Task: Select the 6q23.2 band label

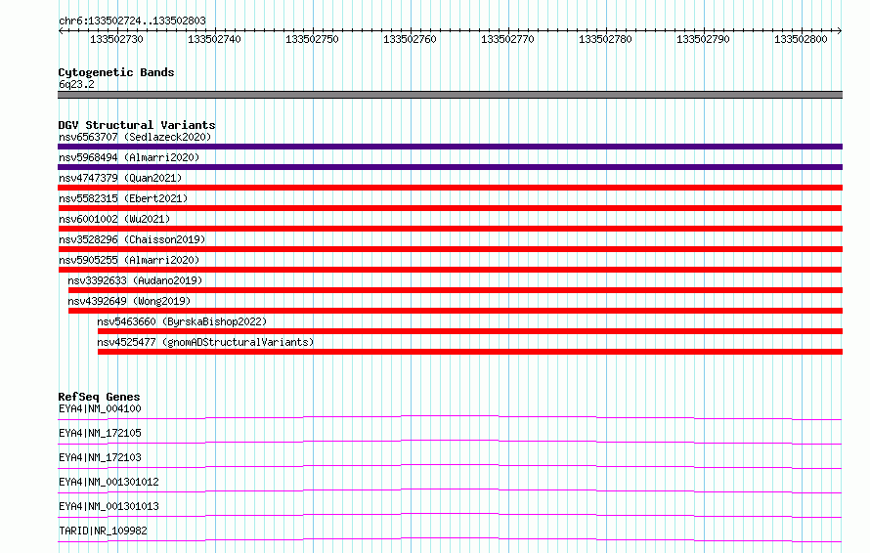Action: click(x=76, y=84)
